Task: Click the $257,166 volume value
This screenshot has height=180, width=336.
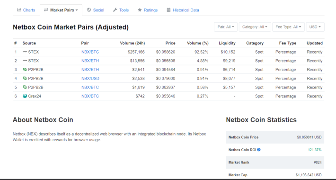Action: pyautogui.click(x=136, y=52)
